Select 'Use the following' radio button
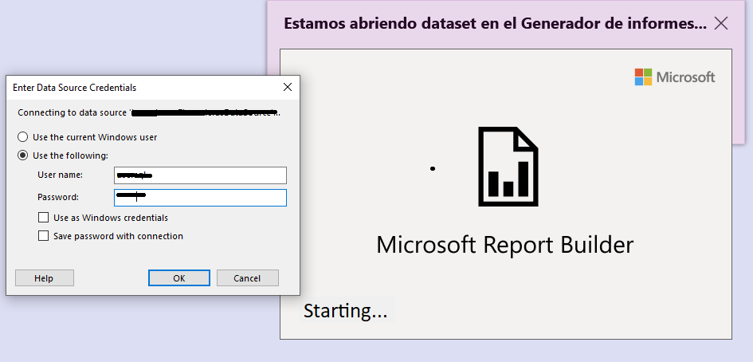This screenshot has width=753, height=362. [x=22, y=155]
